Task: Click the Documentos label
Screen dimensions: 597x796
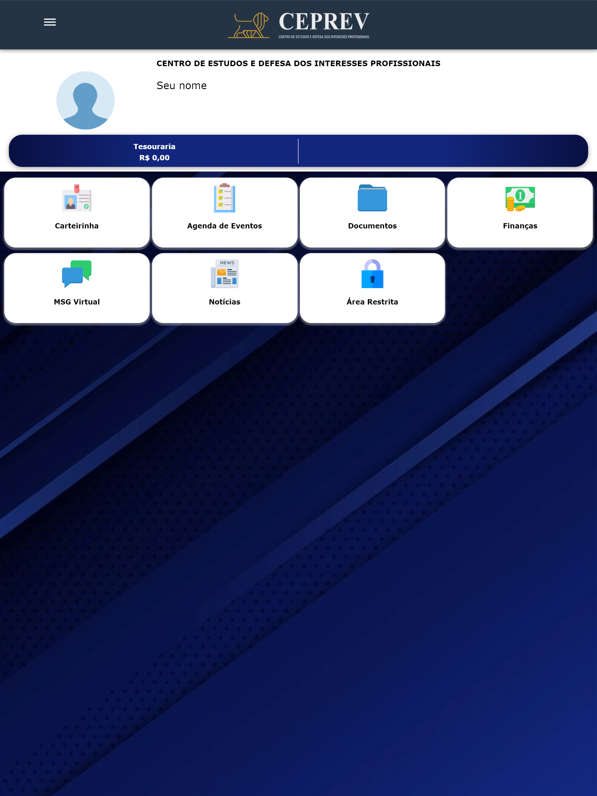Action: (x=372, y=226)
